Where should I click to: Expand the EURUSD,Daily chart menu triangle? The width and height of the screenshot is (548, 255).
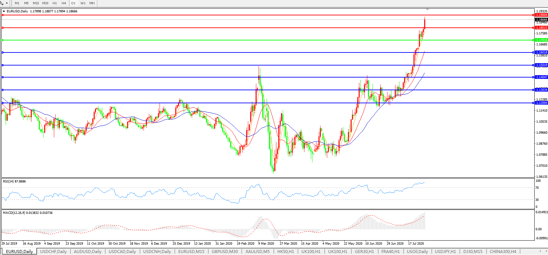[4, 11]
